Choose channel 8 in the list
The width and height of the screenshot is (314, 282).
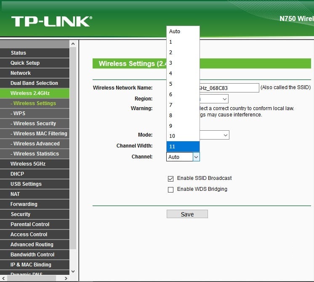point(183,116)
